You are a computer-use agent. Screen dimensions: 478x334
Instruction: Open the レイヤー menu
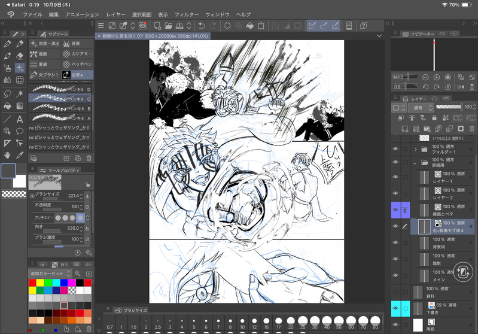(115, 14)
